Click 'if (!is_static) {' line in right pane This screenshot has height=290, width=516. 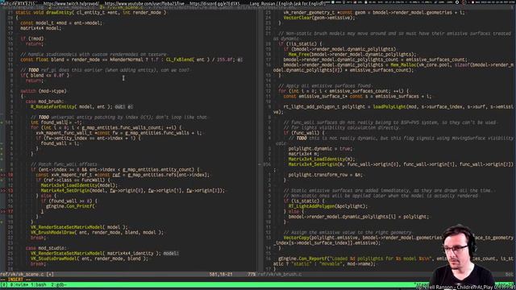(300, 43)
